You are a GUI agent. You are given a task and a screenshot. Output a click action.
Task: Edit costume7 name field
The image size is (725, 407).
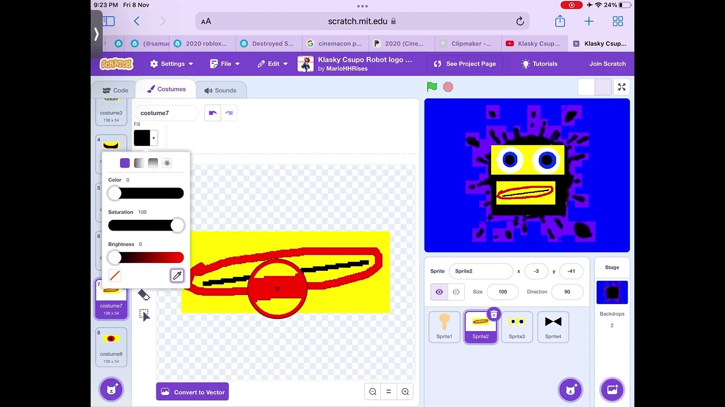tap(165, 113)
